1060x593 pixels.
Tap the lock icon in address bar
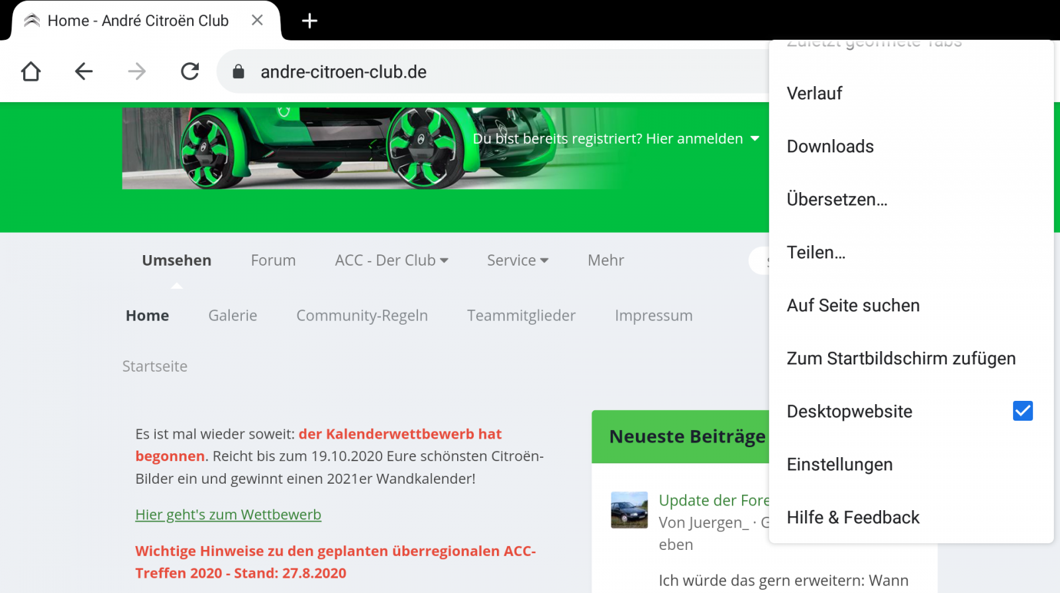238,72
